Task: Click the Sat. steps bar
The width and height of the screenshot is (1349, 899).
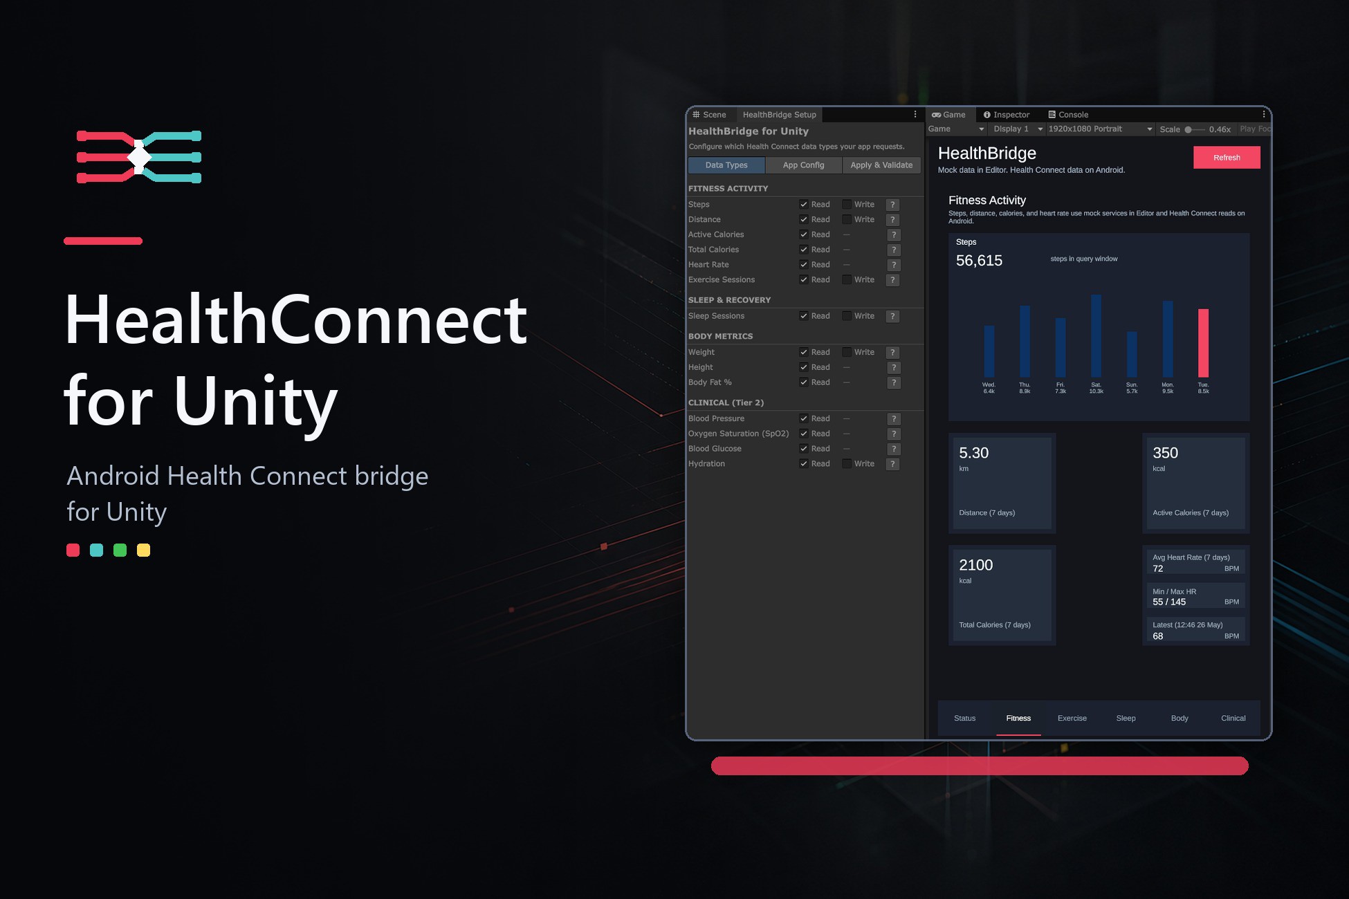Action: [x=1096, y=336]
